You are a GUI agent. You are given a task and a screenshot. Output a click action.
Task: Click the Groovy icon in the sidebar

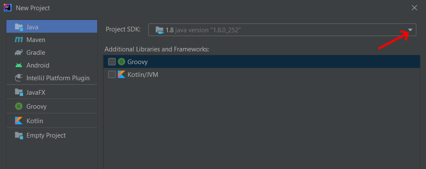pos(19,106)
